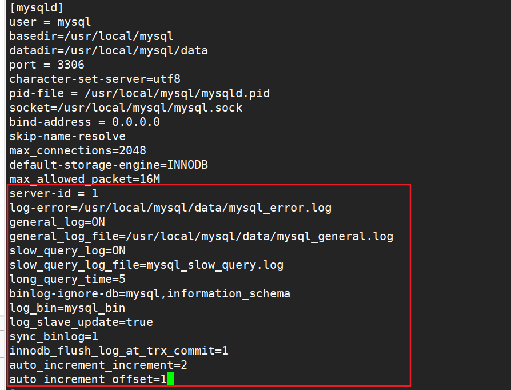The image size is (511, 390).
Task: Click binlog-ignore-db=mysql,information_schema line
Action: (x=150, y=293)
